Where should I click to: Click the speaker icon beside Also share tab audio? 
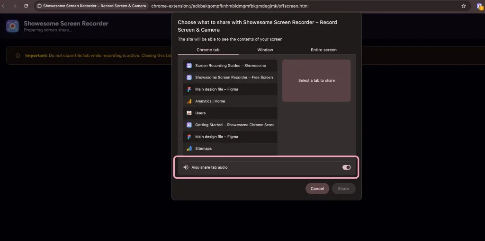coord(186,167)
